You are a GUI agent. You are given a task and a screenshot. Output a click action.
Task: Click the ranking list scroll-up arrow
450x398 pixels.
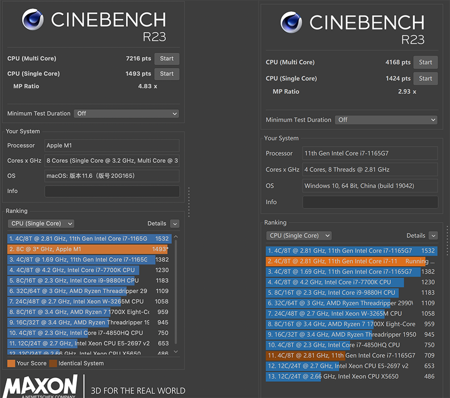[176, 237]
